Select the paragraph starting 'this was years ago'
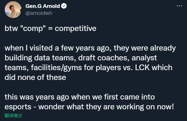187x121 pixels. (x=89, y=102)
